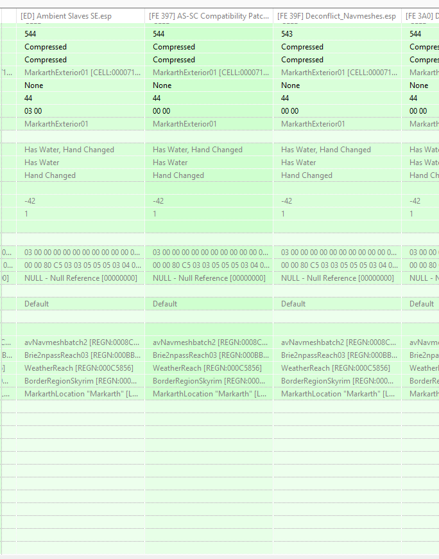Select the AS-SC Compatibility Patch column header
Viewport: 439px width, 559px height.
(x=209, y=16)
